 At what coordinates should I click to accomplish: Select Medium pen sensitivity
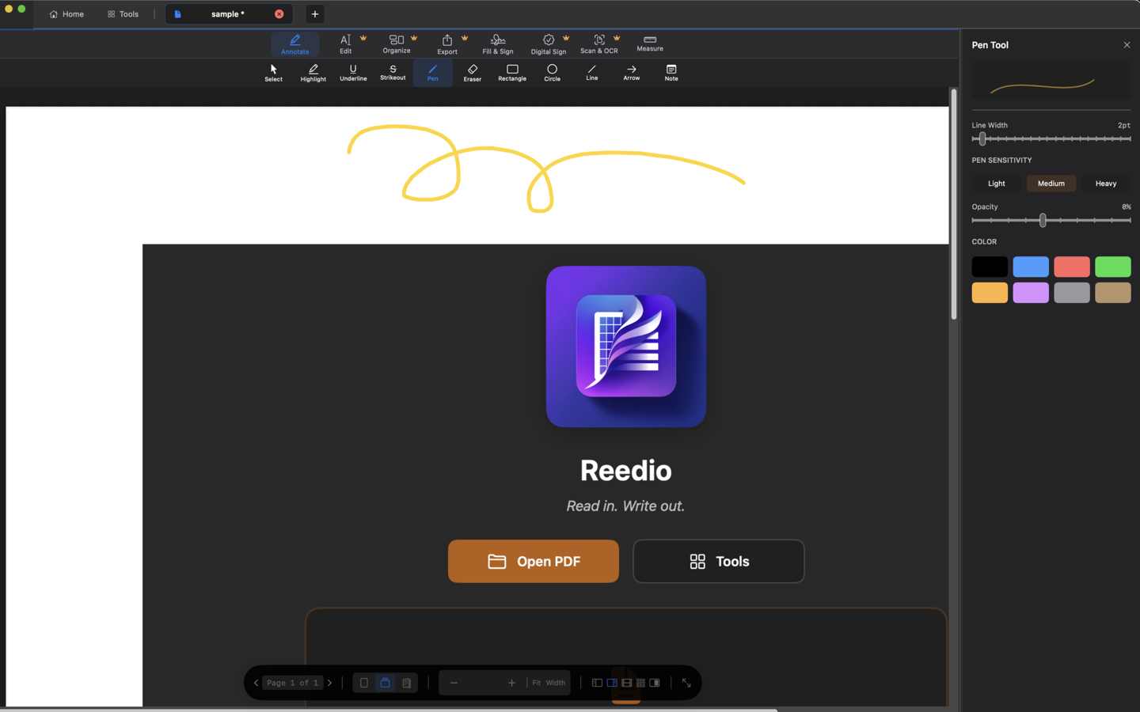coord(1051,183)
